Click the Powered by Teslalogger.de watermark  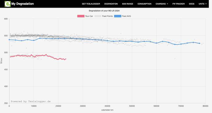coord(31,101)
